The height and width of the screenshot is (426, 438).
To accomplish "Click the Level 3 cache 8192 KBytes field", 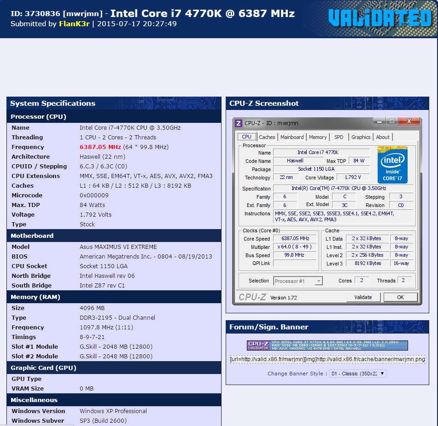I will pyautogui.click(x=368, y=263).
